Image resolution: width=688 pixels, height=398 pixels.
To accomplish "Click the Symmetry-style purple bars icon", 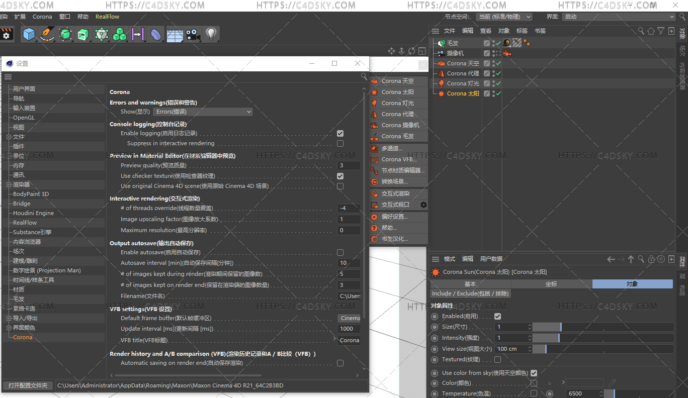I will pos(137,34).
